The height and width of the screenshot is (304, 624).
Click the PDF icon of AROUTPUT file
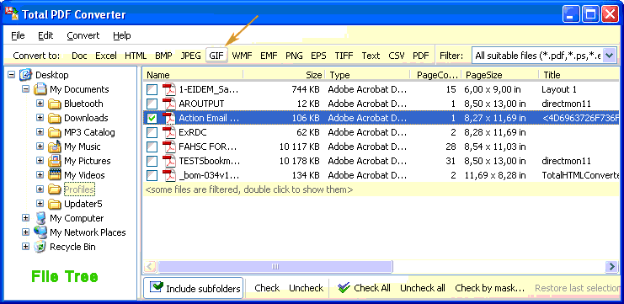(169, 104)
